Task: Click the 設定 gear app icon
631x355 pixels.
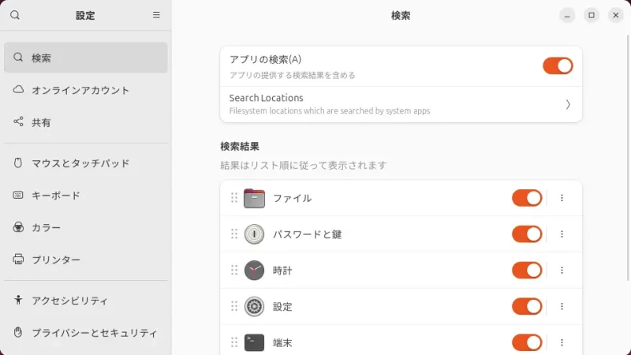Action: tap(254, 306)
